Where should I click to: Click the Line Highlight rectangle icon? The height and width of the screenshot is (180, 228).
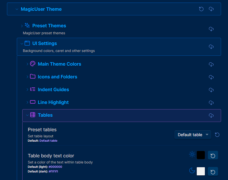click(33, 102)
